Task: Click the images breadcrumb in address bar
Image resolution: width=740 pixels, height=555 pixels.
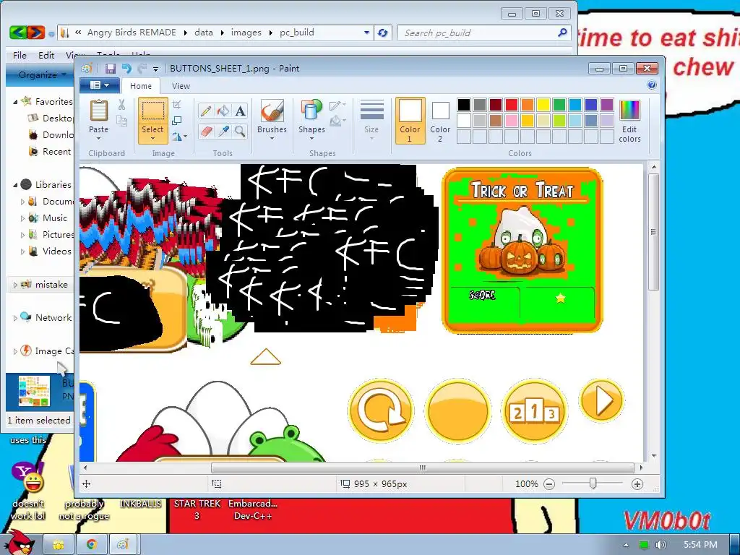Action: (246, 33)
